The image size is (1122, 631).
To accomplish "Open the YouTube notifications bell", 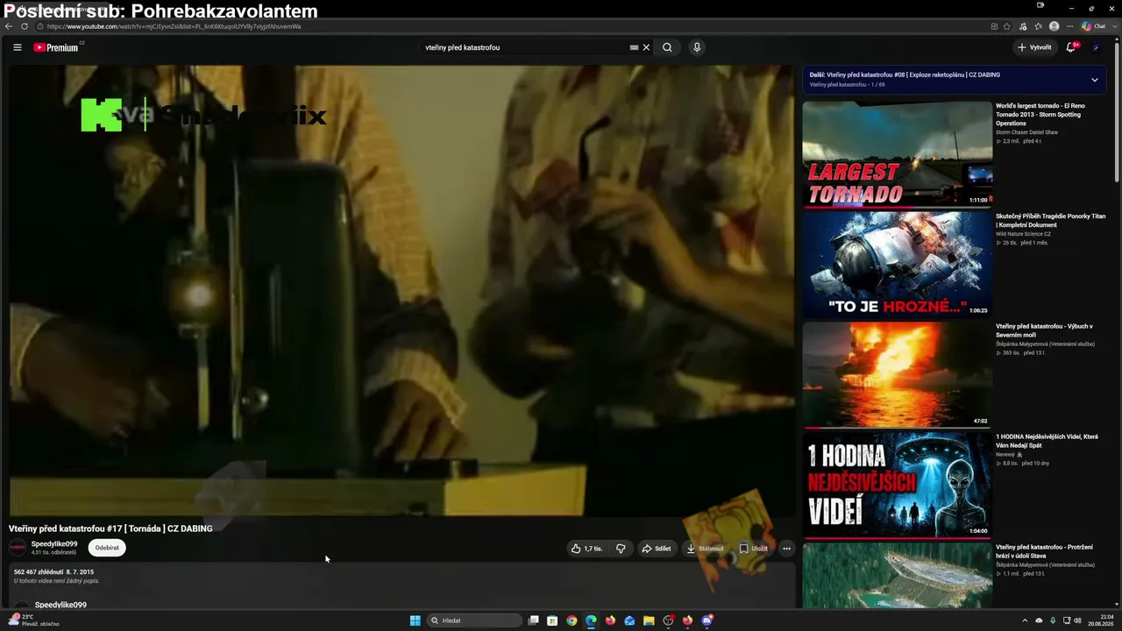I will coord(1070,47).
